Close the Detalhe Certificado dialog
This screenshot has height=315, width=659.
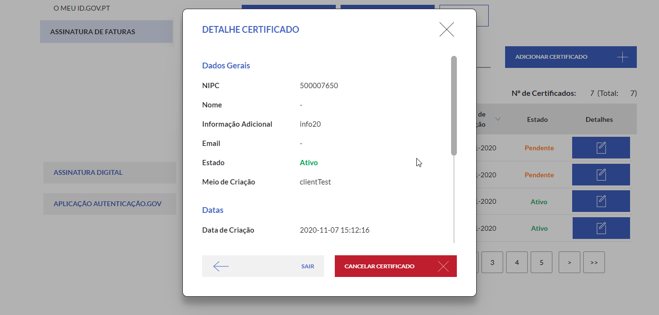coord(446,30)
